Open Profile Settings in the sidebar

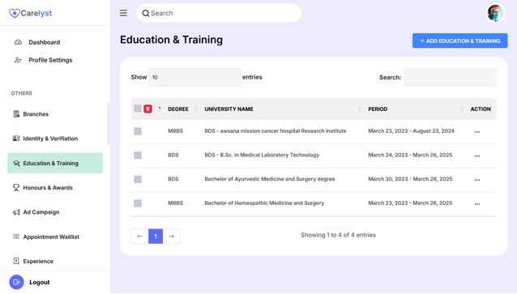click(50, 60)
